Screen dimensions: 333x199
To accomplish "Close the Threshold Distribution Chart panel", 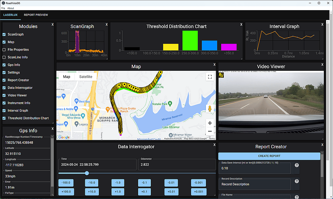I will pos(241,25).
